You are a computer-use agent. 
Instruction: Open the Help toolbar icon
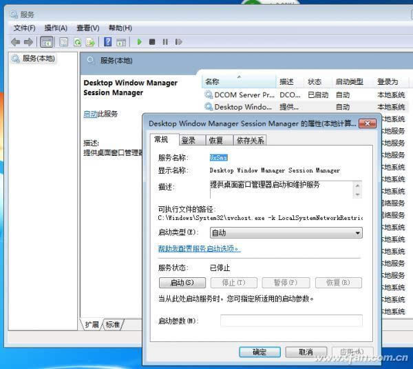click(x=108, y=42)
